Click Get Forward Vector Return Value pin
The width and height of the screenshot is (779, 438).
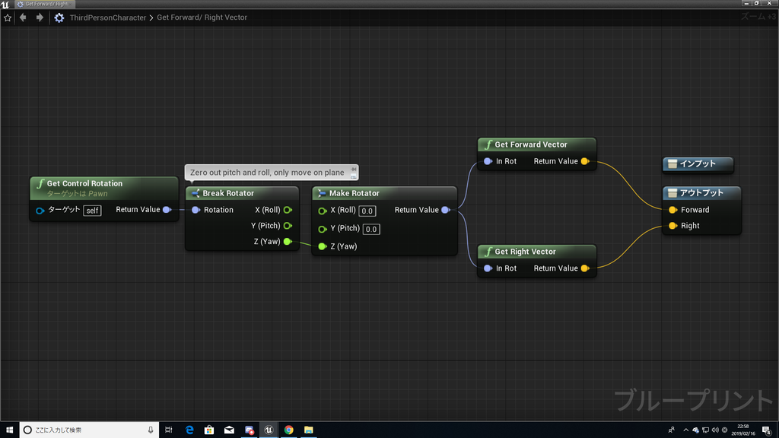pyautogui.click(x=585, y=161)
